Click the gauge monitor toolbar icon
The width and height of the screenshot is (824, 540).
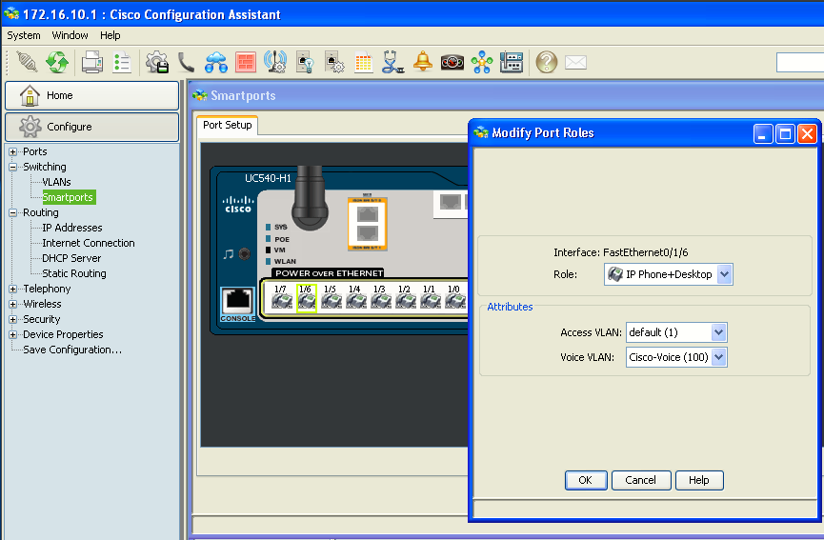click(452, 63)
